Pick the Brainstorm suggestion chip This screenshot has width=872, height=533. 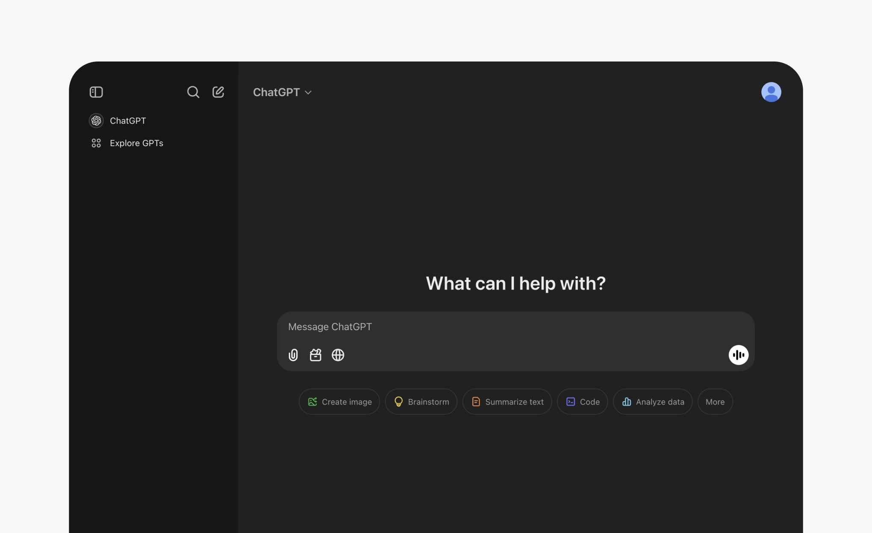tap(421, 402)
